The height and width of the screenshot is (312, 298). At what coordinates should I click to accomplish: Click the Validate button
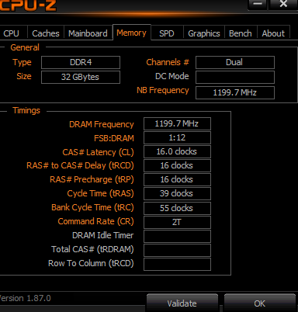pos(182,303)
